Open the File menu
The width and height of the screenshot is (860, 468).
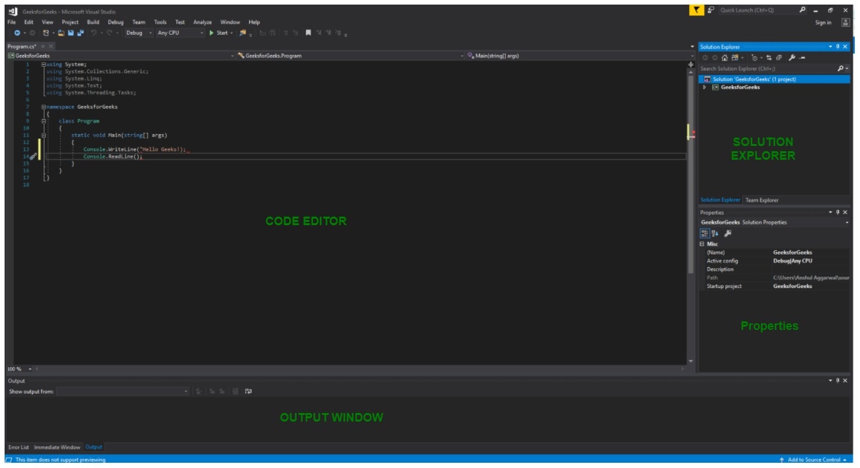[11, 22]
